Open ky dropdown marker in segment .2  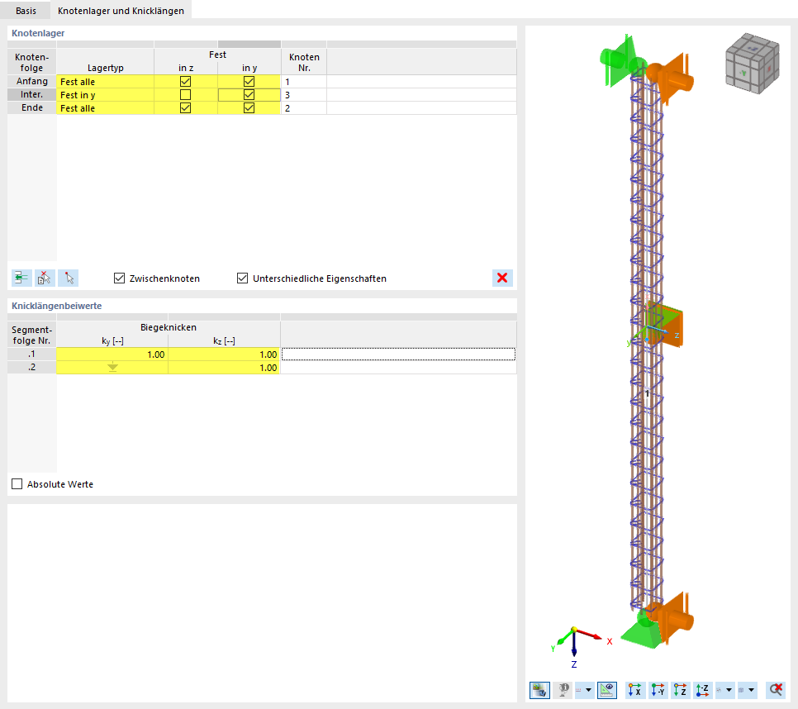coord(112,368)
